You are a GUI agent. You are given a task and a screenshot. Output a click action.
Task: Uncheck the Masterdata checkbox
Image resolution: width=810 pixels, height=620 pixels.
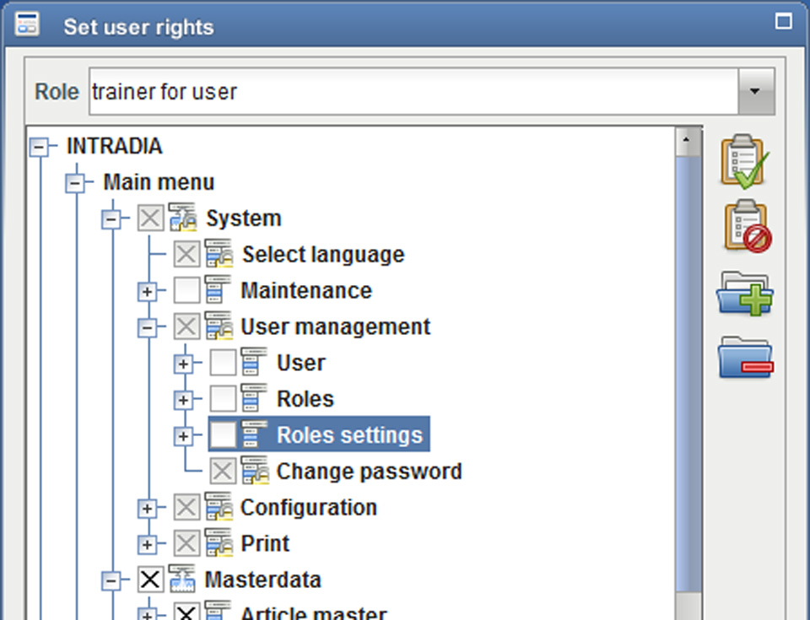(150, 580)
